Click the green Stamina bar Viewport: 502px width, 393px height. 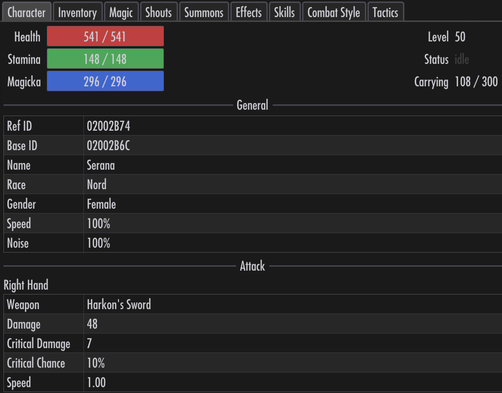105,59
